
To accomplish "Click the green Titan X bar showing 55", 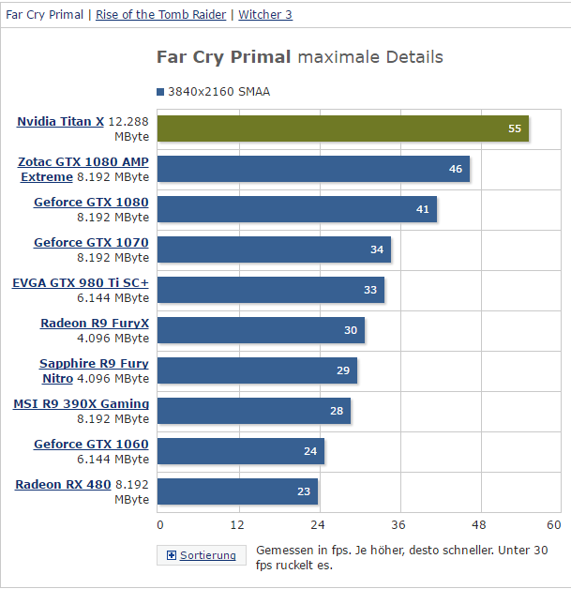I will (343, 128).
